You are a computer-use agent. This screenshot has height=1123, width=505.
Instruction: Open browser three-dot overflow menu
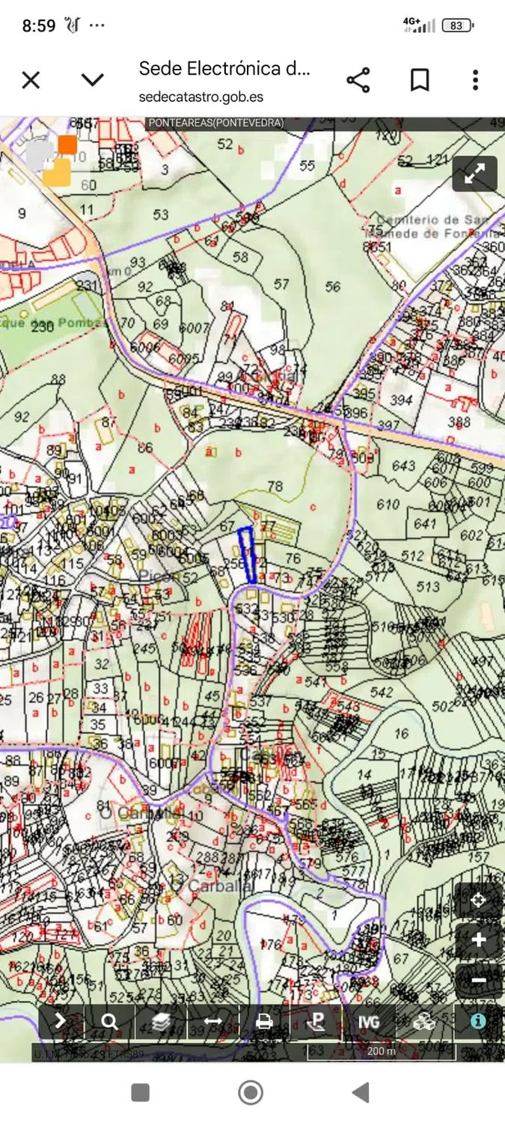point(475,80)
